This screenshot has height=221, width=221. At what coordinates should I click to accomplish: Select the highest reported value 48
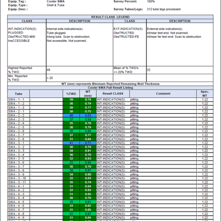(48, 70)
